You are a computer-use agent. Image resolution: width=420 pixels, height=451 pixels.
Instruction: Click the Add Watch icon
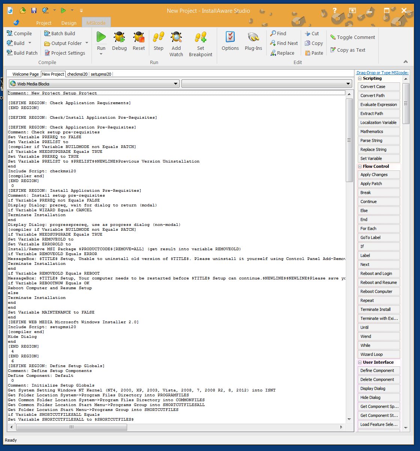tap(176, 37)
